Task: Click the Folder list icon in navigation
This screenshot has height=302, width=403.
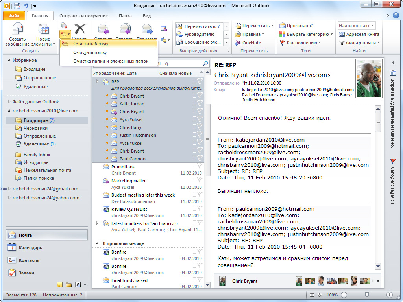Action: 68,285
